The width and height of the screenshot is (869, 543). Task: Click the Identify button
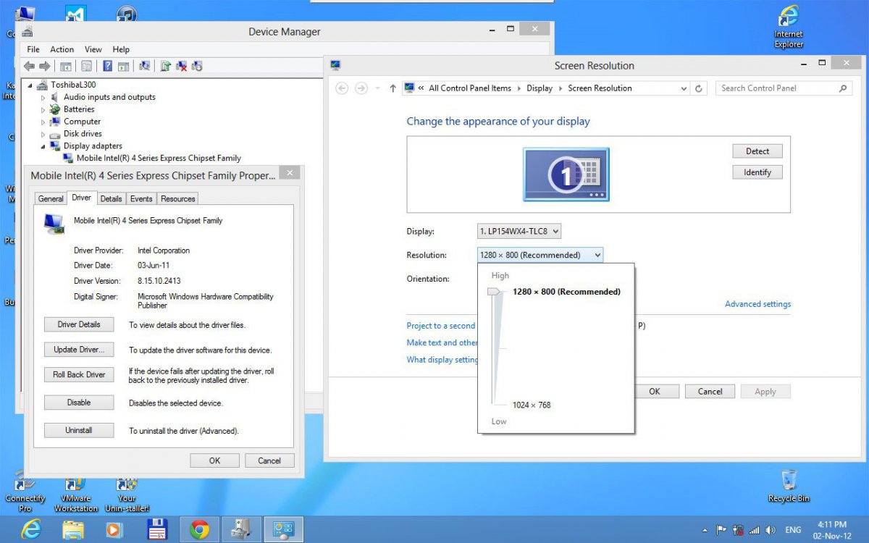(757, 172)
